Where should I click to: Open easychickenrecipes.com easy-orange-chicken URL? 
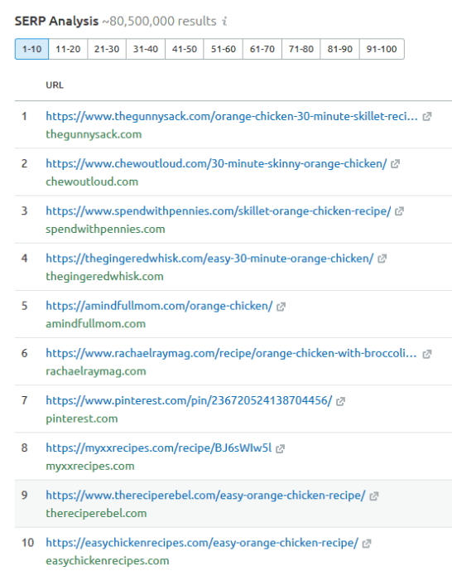click(202, 543)
